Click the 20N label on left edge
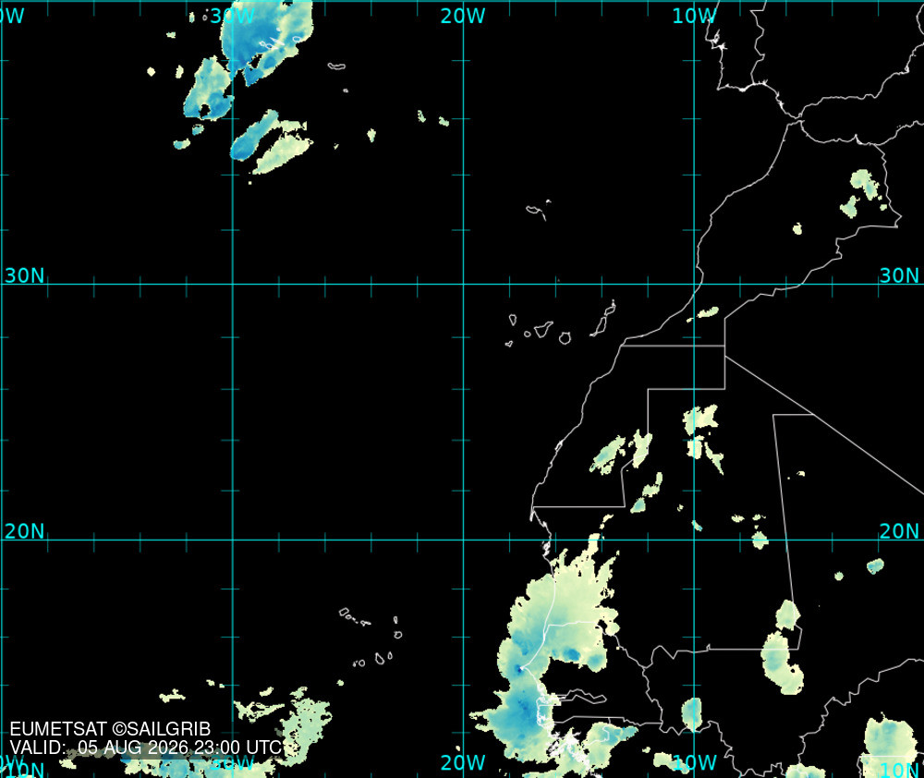Screen dimensions: 924x778 [25, 531]
